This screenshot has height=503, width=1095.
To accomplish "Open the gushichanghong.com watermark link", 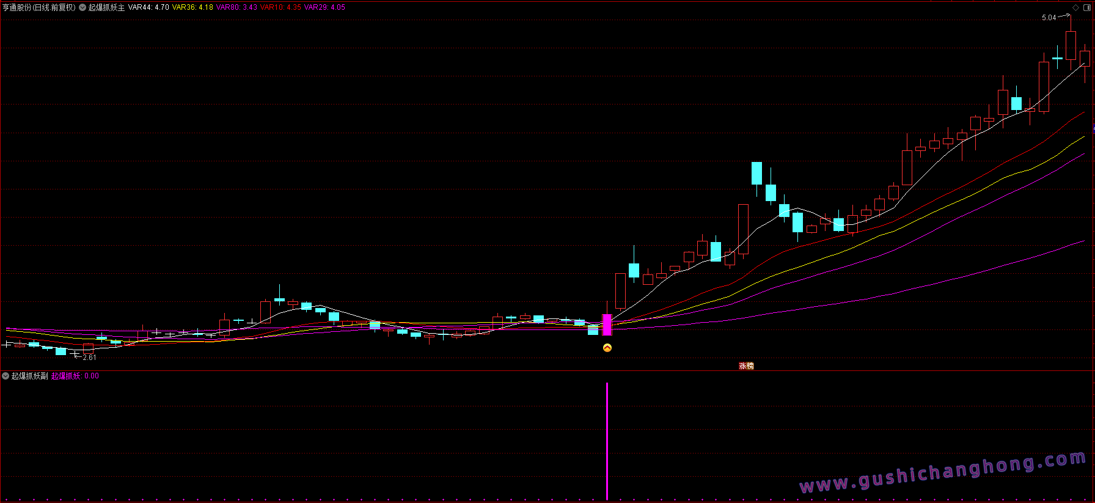I will (942, 474).
